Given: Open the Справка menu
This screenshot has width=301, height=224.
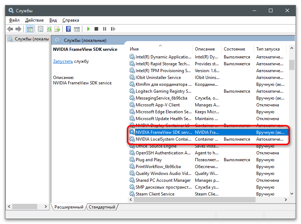Looking at the screenshot, I should [x=71, y=20].
